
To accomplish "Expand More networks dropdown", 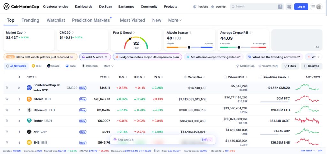I will point(109,66).
